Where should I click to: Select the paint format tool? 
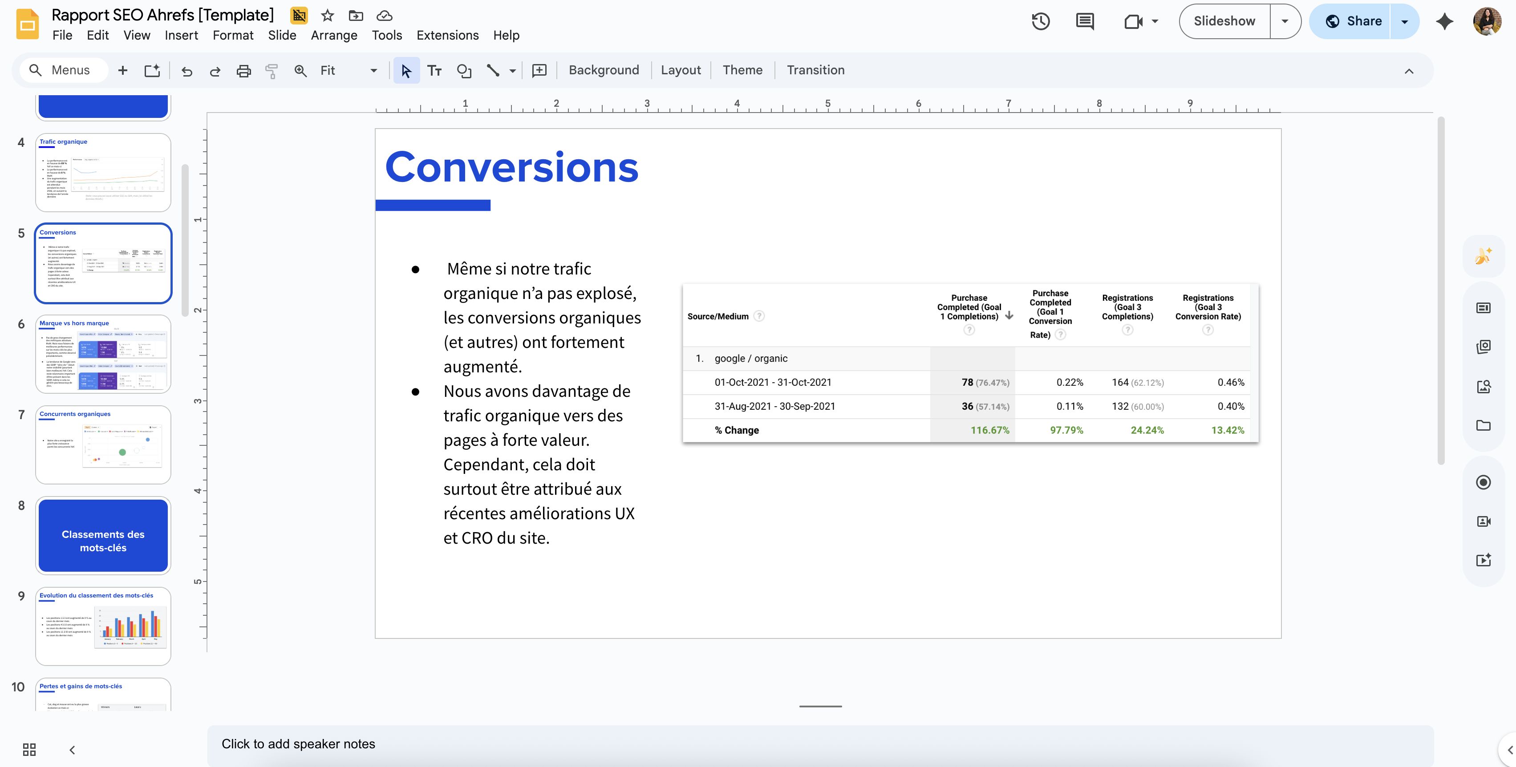272,70
